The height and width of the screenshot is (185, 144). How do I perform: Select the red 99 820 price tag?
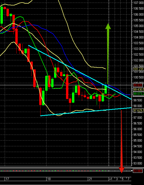coord(138,85)
